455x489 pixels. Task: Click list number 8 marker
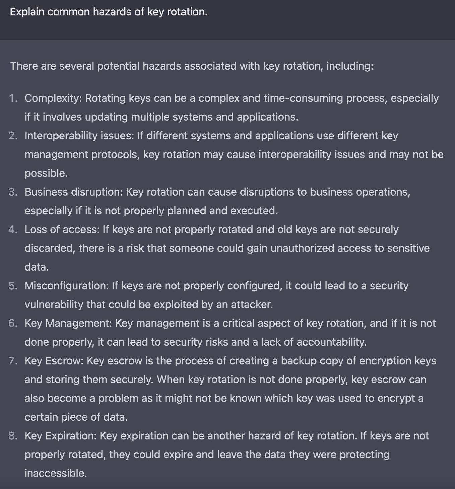pos(13,436)
